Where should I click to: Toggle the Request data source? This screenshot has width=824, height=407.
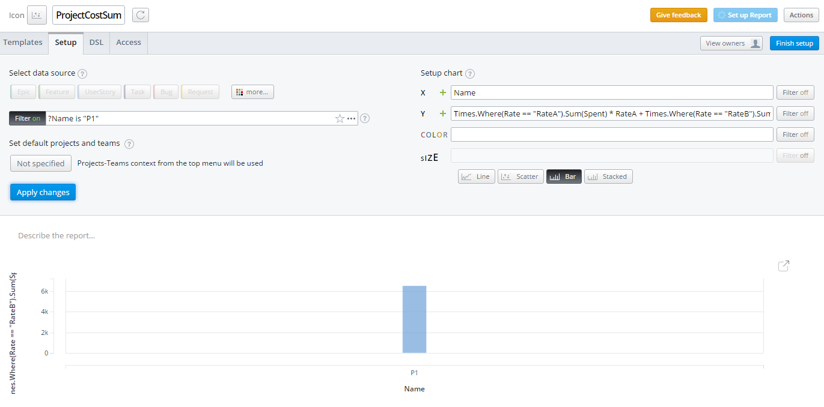(200, 92)
